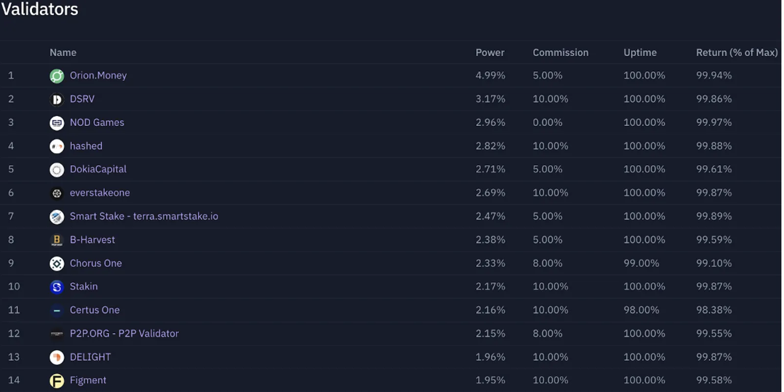Screen dimensions: 784x392
Task: Select the B-Harvest logo icon
Action: point(57,240)
